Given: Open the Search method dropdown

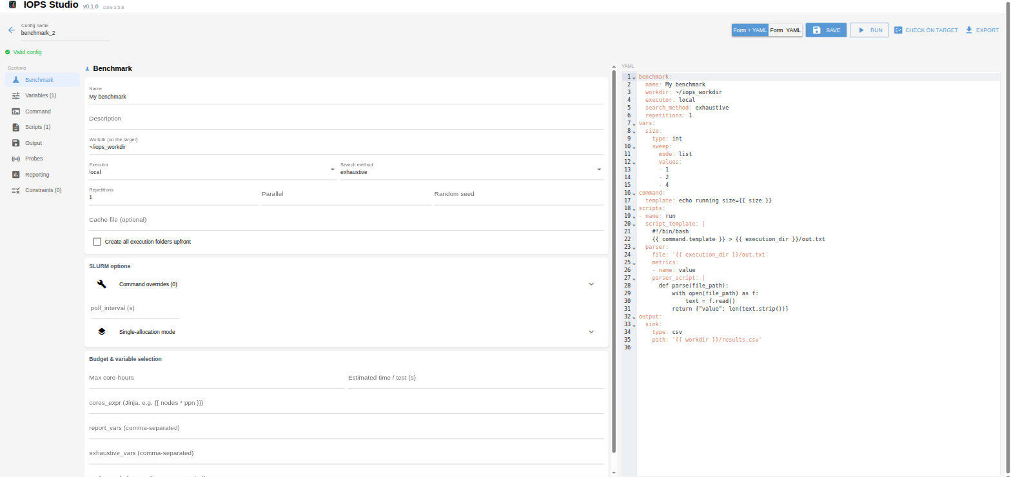Looking at the screenshot, I should coord(471,170).
